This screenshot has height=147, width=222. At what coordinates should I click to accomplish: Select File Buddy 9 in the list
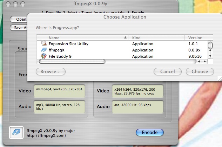click(60, 56)
